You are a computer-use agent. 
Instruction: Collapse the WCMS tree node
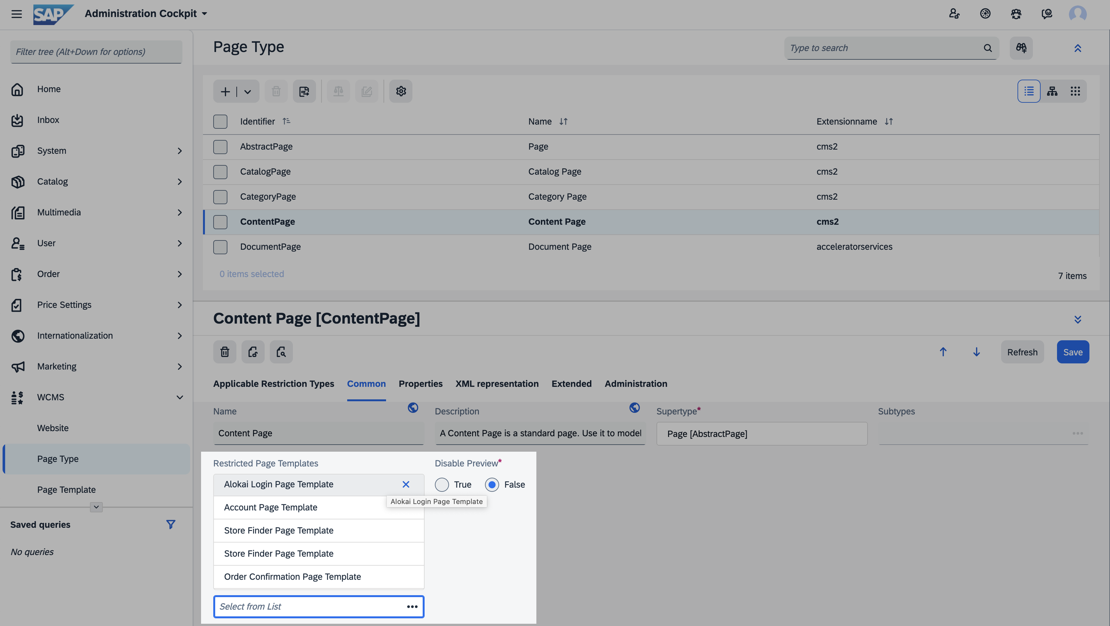pyautogui.click(x=179, y=397)
